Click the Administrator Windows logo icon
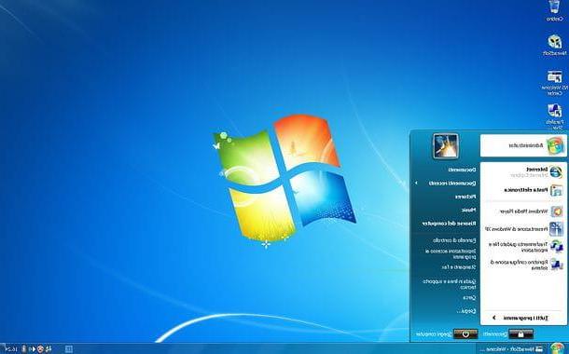This screenshot has height=354, width=569. point(555,145)
